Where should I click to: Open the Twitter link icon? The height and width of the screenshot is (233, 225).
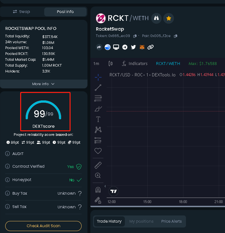click(133, 47)
